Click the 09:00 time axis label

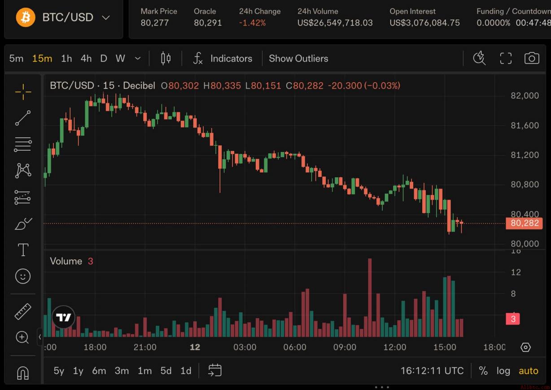click(x=345, y=347)
